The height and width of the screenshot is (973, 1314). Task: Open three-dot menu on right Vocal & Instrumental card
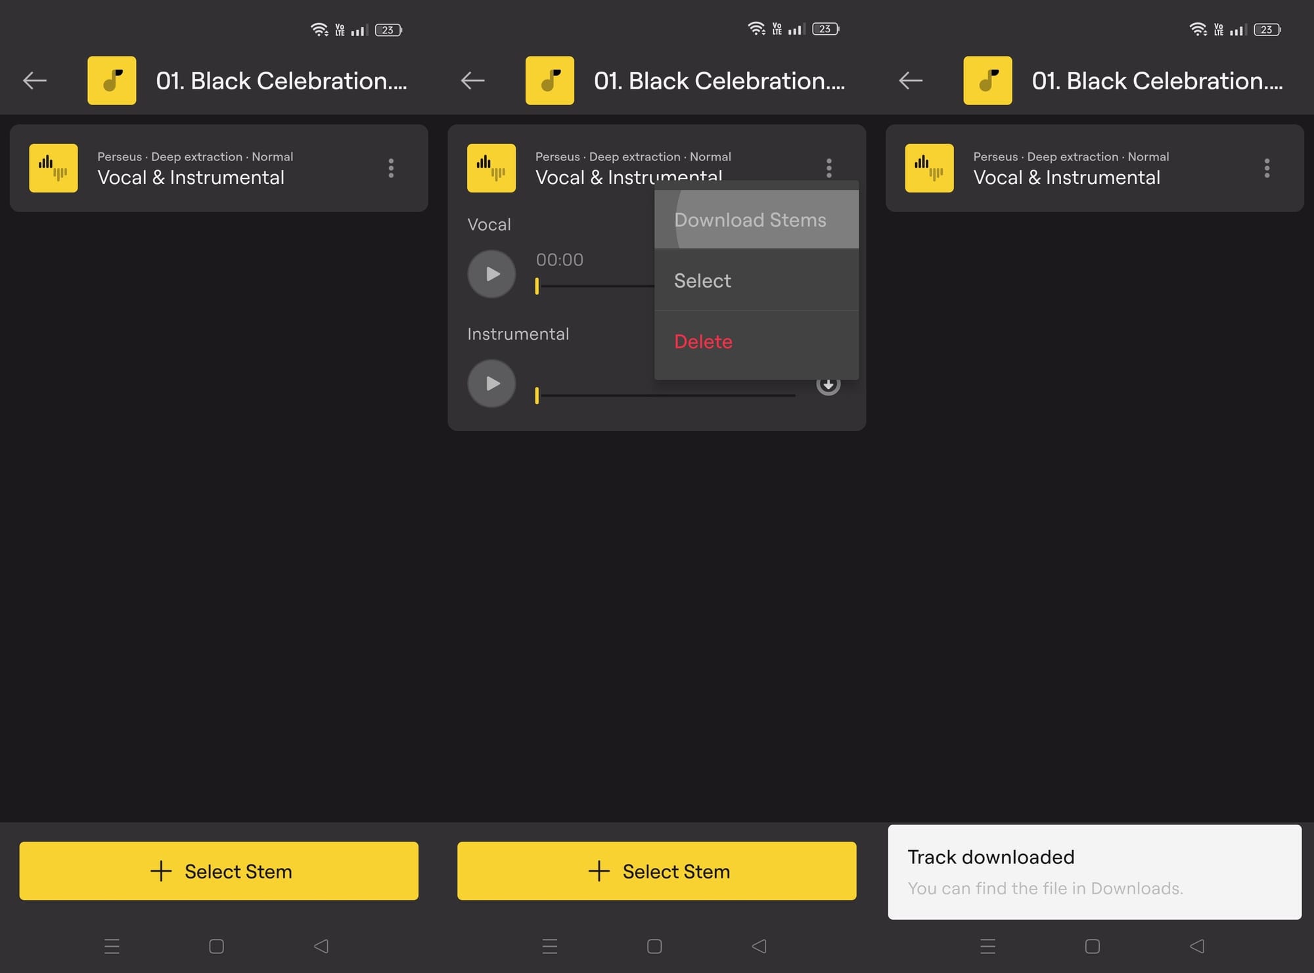(x=1267, y=168)
